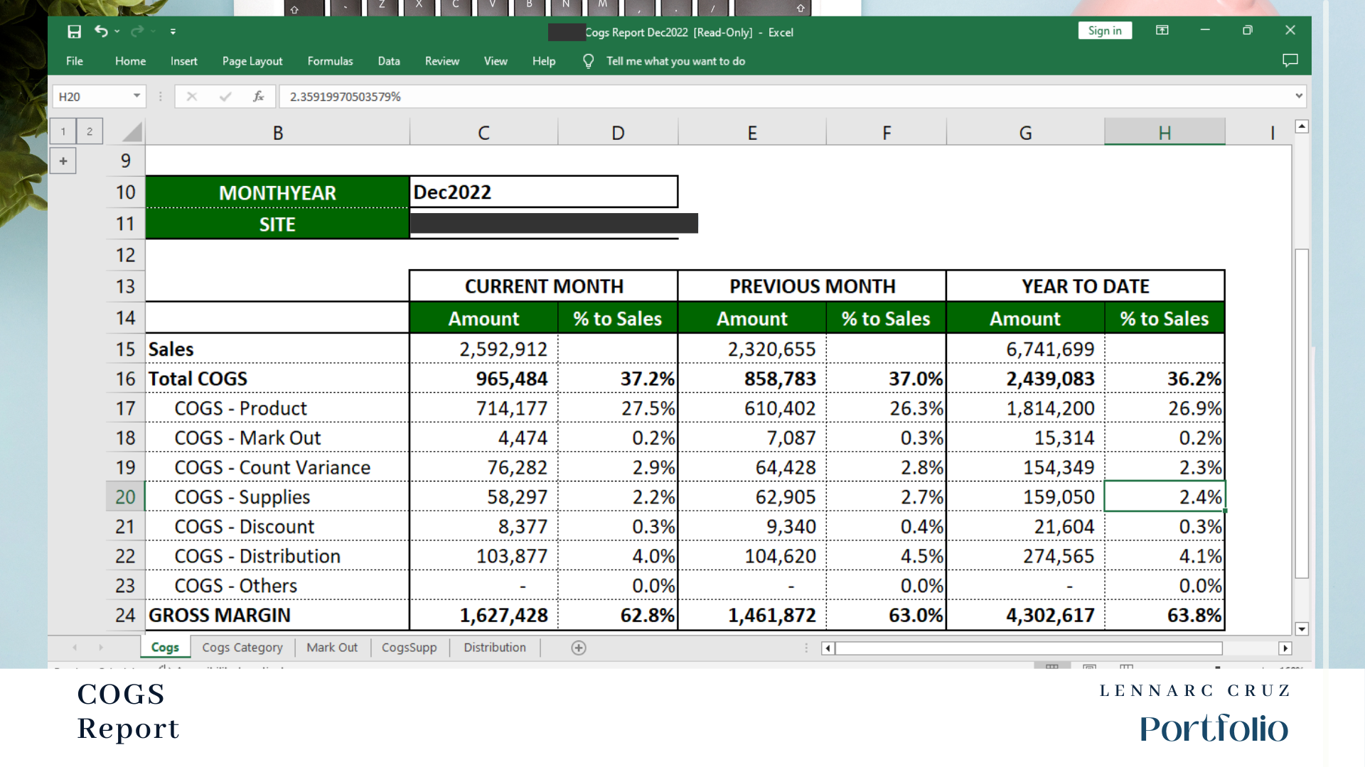Viewport: 1365px width, 767px height.
Task: Open the Undo history dropdown arrow
Action: 117,31
